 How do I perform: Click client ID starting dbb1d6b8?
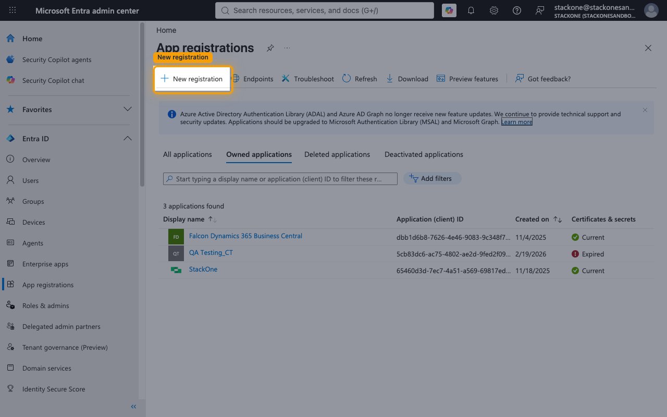click(x=453, y=237)
